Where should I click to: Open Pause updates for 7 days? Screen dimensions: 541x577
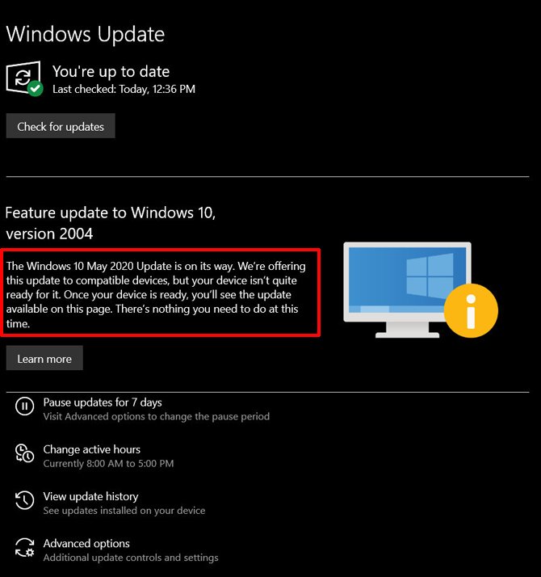click(x=103, y=402)
